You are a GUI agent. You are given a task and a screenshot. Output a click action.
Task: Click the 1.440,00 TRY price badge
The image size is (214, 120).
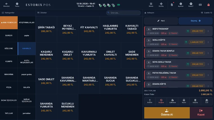(x=197, y=42)
